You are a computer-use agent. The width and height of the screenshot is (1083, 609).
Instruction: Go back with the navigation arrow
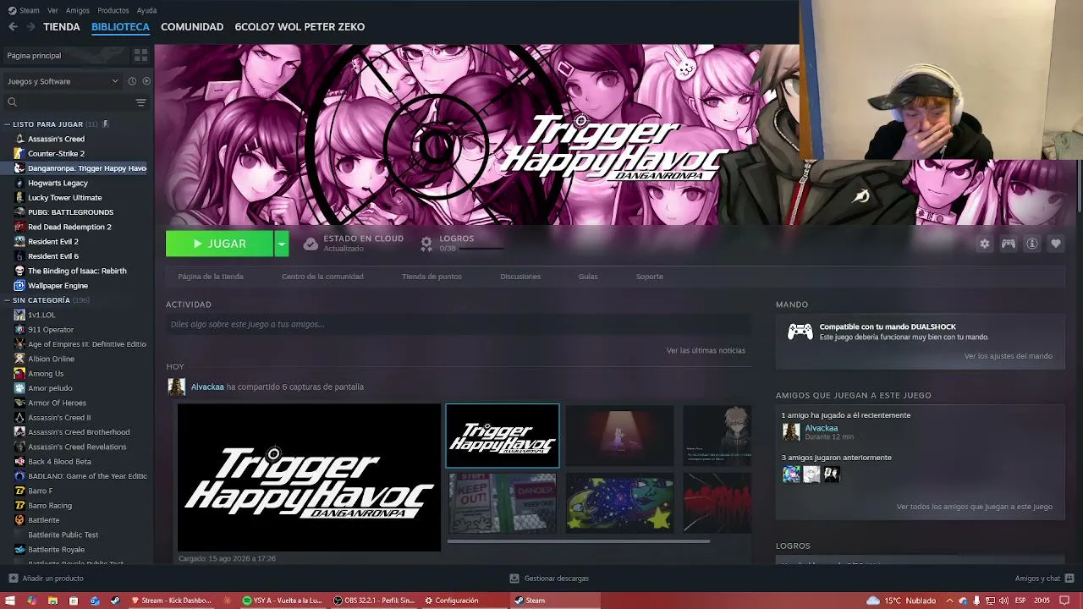tap(13, 27)
